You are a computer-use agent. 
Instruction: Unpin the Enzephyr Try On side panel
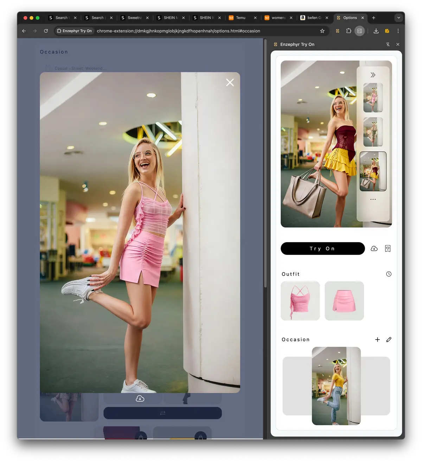pyautogui.click(x=388, y=44)
